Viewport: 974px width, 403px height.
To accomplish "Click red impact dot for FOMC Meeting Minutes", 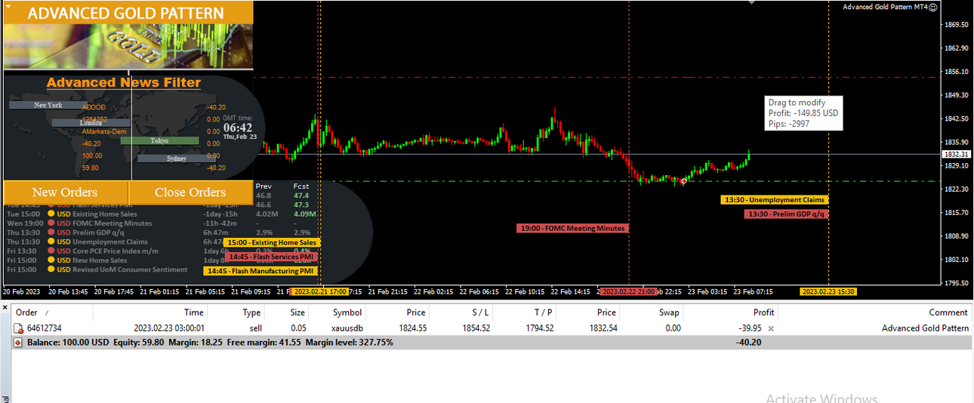I will pos(51,223).
